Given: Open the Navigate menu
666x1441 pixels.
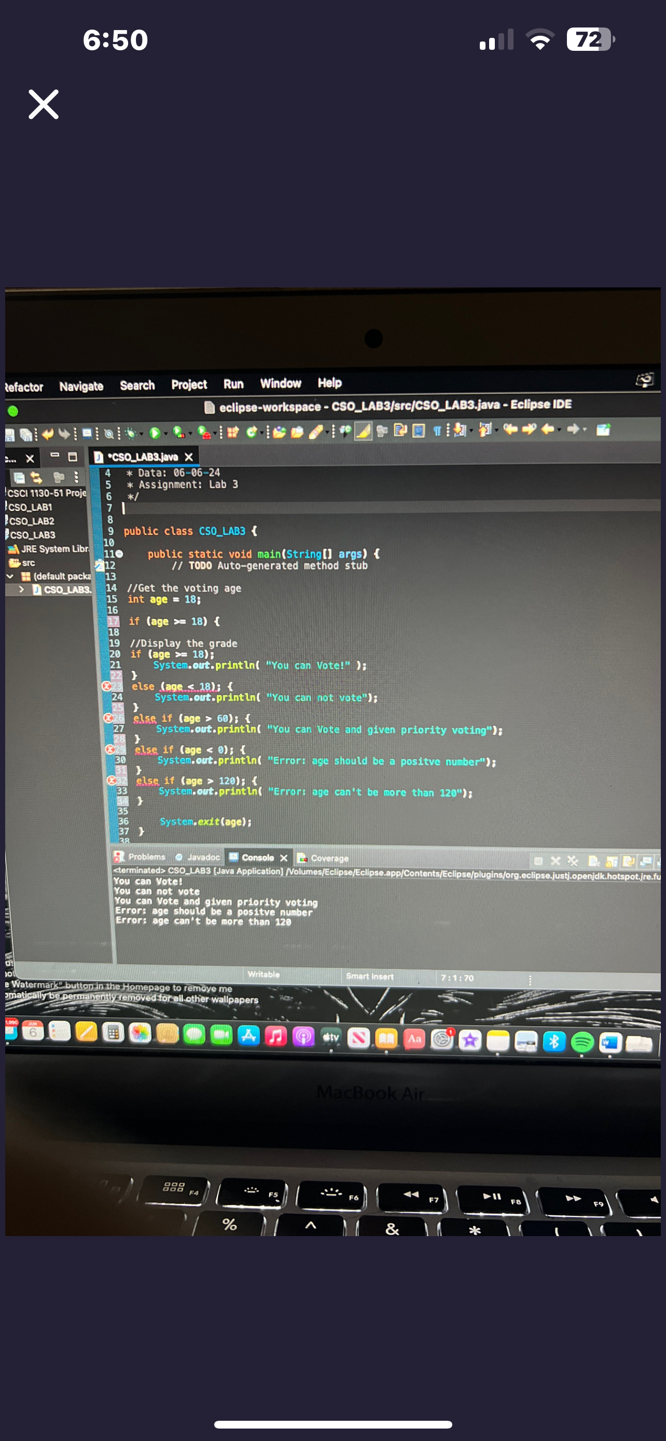Looking at the screenshot, I should coord(81,386).
